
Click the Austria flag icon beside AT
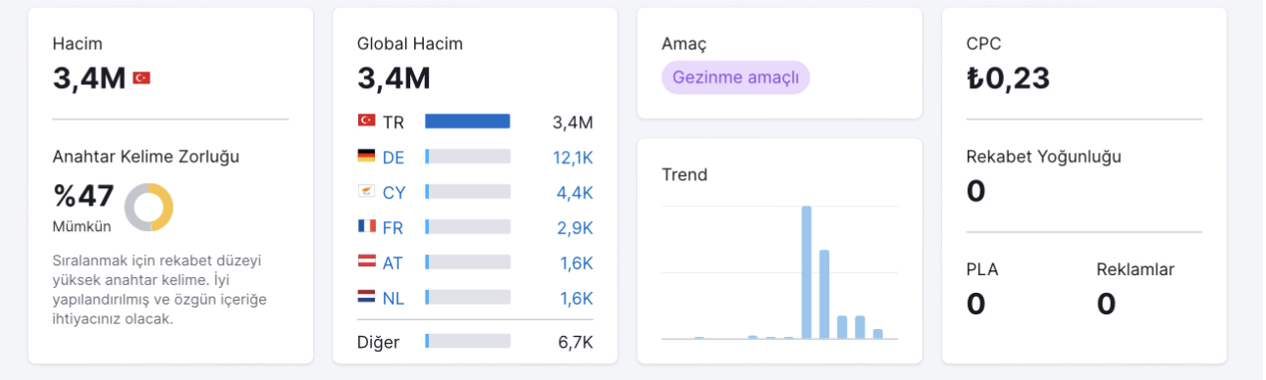point(366,261)
